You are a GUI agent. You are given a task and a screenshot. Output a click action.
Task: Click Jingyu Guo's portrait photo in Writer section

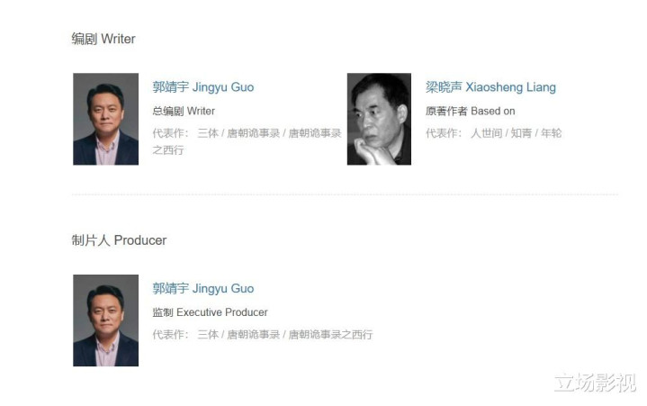click(x=105, y=119)
